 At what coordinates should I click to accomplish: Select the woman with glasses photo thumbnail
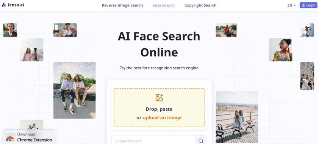(x=281, y=50)
